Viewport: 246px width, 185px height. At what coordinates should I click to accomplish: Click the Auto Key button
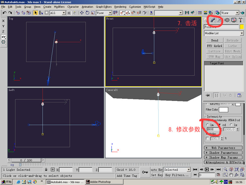coord(157,170)
